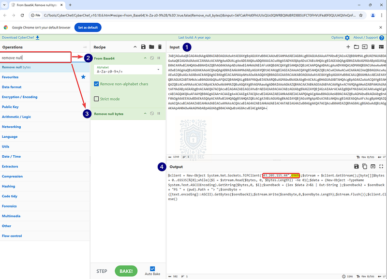Change the input character encoding Raw Bytes
Screen dimensions: 387x279
pos(365,157)
